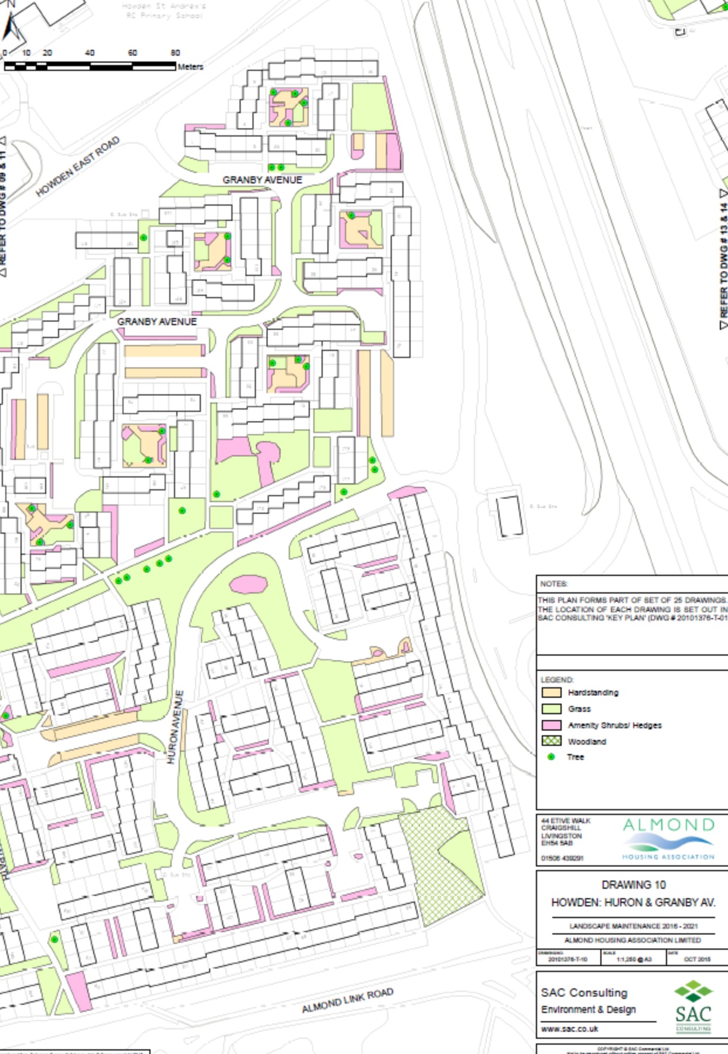Click the triangle beside Refer to DWG # 13 & 14
728x1054 pixels.
(x=723, y=193)
